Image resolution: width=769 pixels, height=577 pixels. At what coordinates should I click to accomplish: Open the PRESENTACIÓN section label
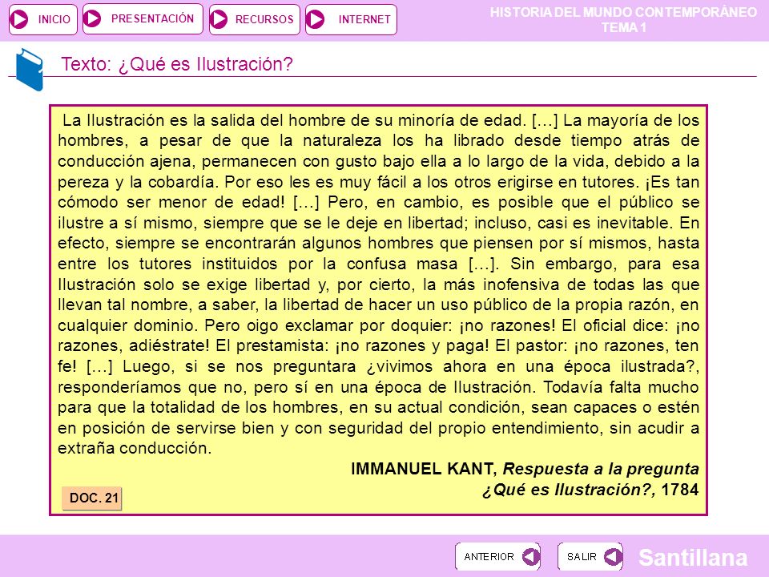152,18
